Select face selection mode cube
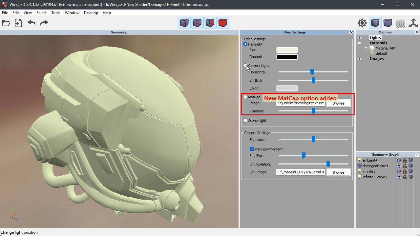 click(x=210, y=23)
